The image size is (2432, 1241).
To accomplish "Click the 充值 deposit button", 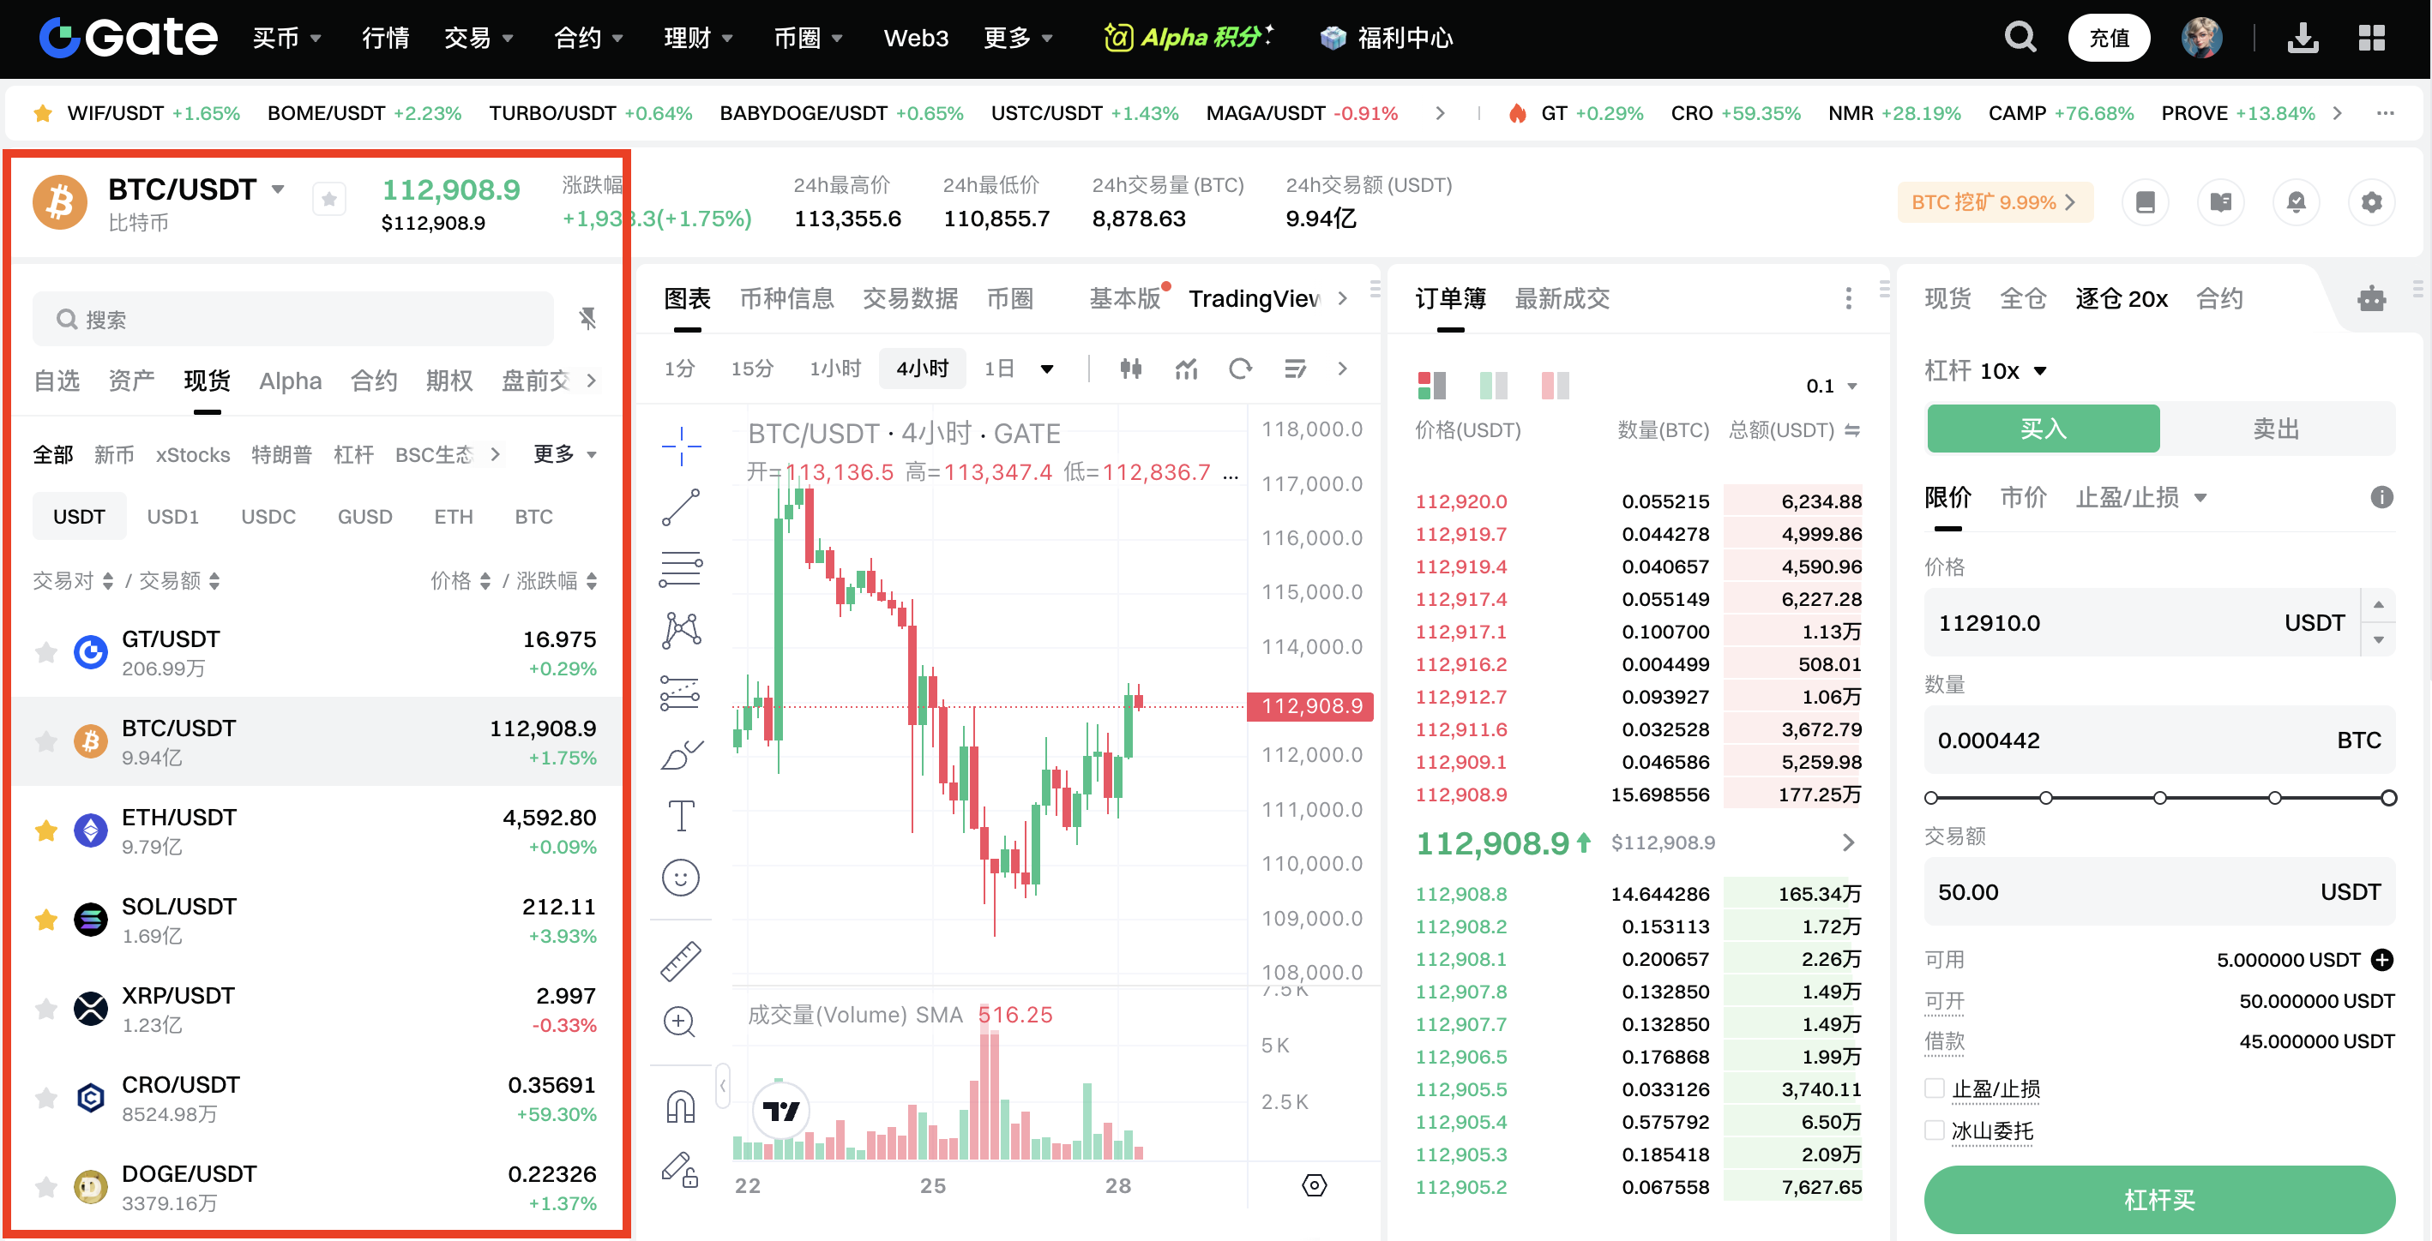I will click(x=2108, y=39).
